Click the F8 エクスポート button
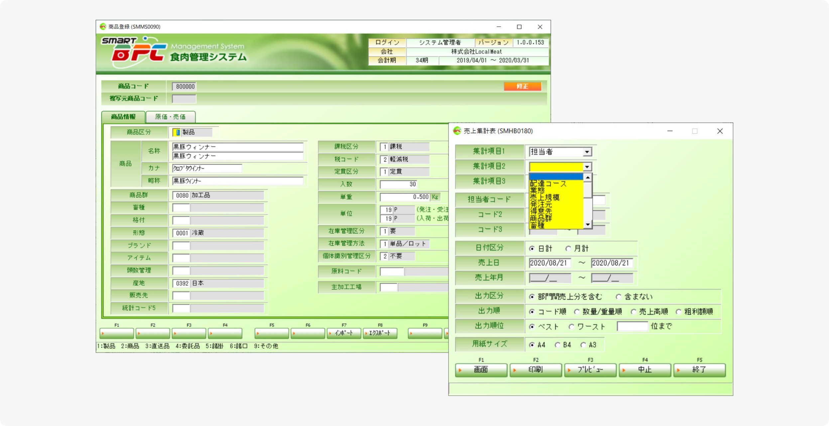This screenshot has height=426, width=829. click(x=380, y=333)
